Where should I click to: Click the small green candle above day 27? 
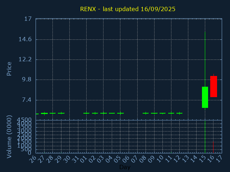44,113
